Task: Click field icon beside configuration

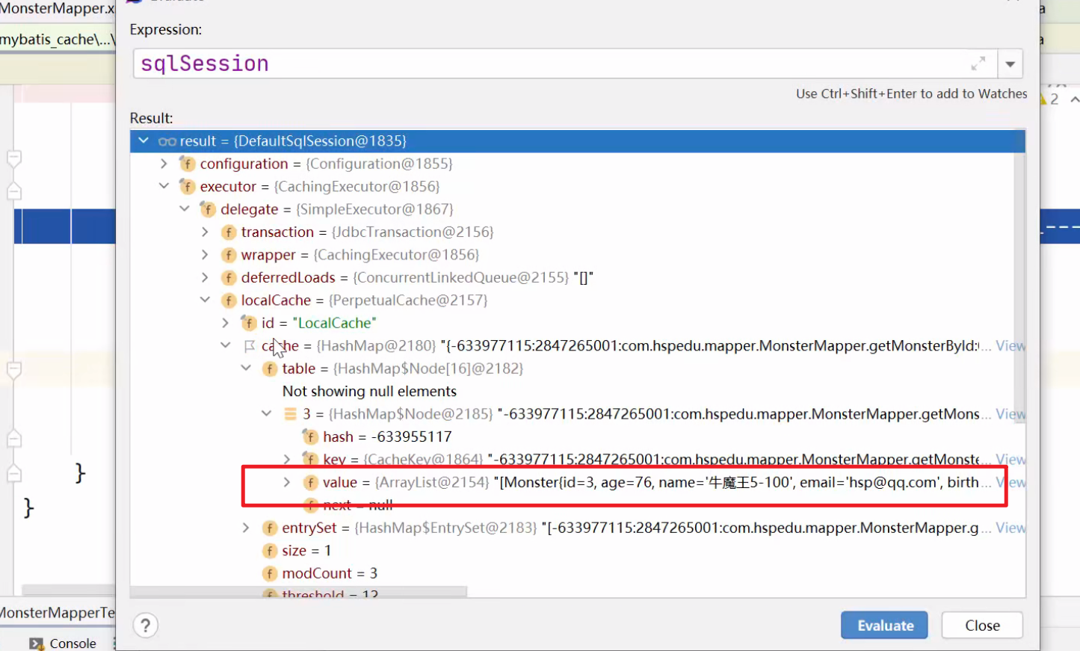Action: [187, 164]
